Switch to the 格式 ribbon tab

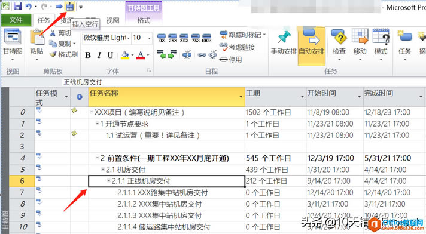[144, 20]
